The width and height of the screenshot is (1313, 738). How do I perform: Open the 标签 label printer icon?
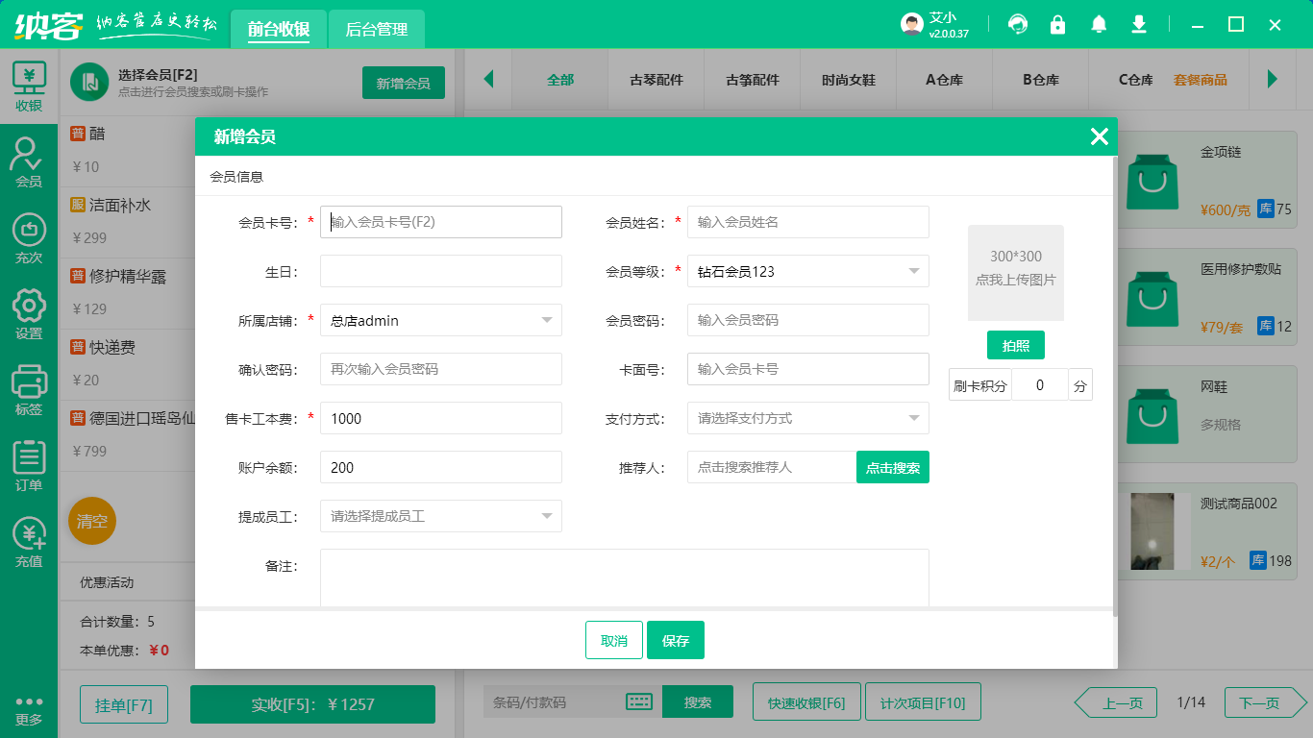pos(29,390)
